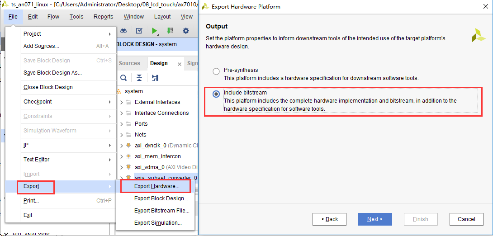Viewport: 493px width, 236px height.
Task: Open the Checkpoint submenu arrow
Action: 110,102
